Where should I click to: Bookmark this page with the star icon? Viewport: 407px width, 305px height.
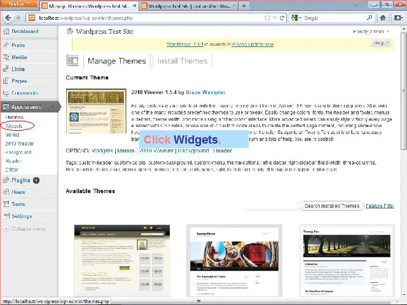tap(267, 18)
